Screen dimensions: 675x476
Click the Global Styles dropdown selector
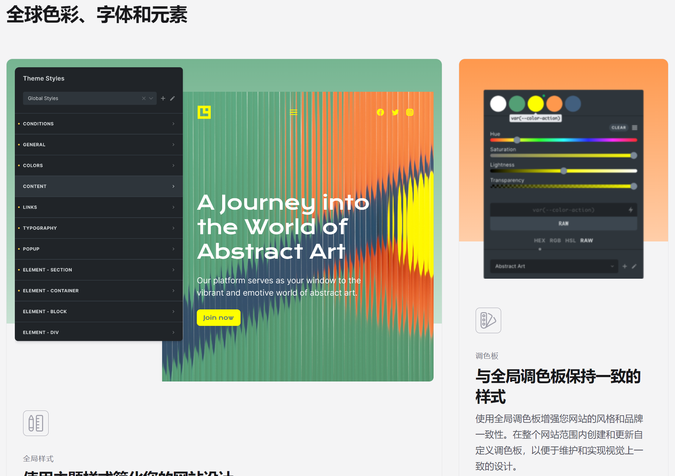point(90,98)
